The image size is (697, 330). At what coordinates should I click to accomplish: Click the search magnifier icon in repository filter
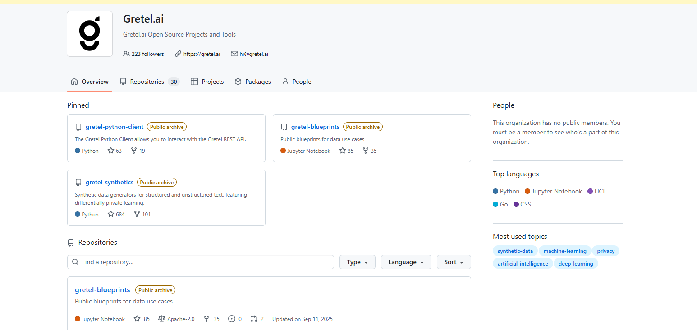coord(75,262)
